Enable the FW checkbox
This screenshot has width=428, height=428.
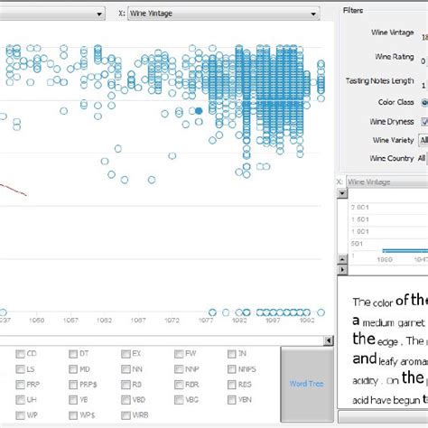pos(179,354)
